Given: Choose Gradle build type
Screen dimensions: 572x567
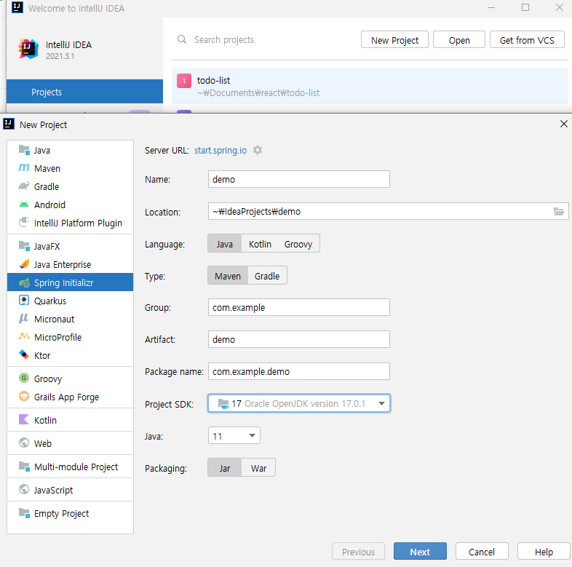Looking at the screenshot, I should coord(267,276).
